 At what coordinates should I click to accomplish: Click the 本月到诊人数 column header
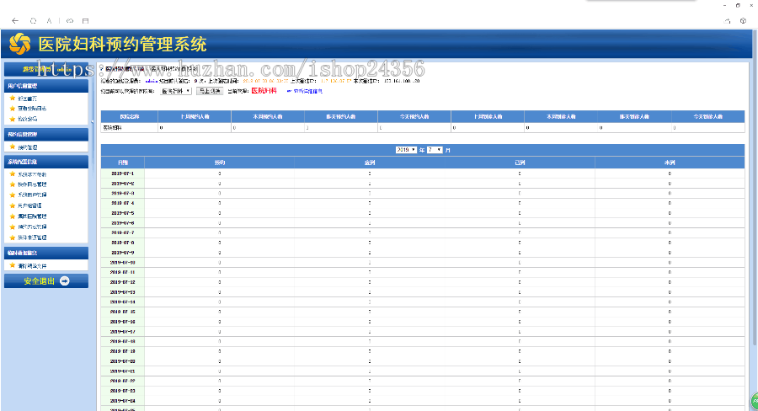point(561,116)
